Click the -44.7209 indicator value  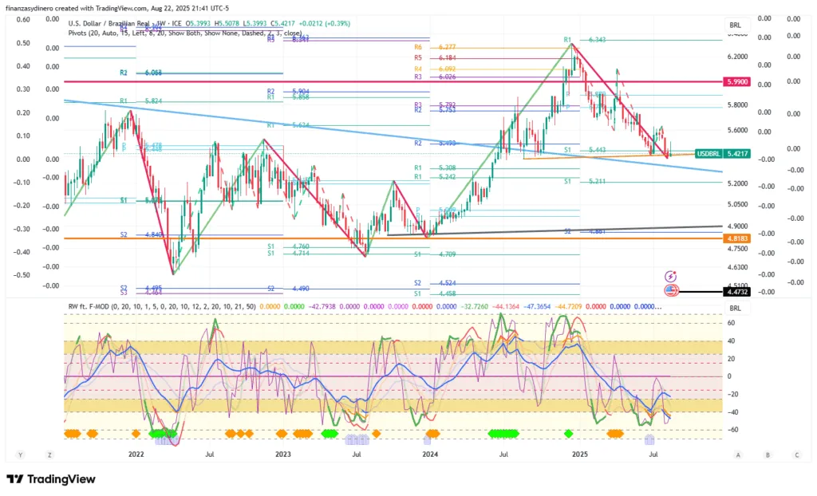pyautogui.click(x=569, y=306)
